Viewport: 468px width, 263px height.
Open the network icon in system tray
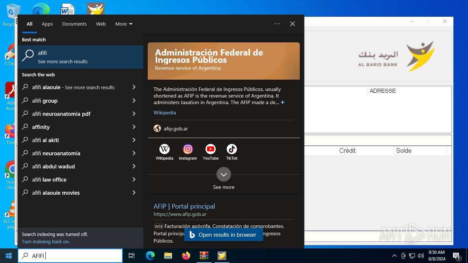(412, 256)
